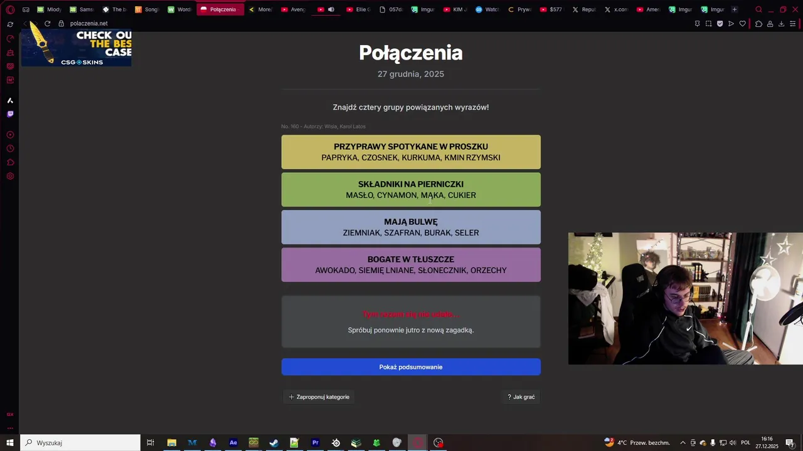Screen dimensions: 803x451
Task: Open volume control in system tray
Action: 732,443
